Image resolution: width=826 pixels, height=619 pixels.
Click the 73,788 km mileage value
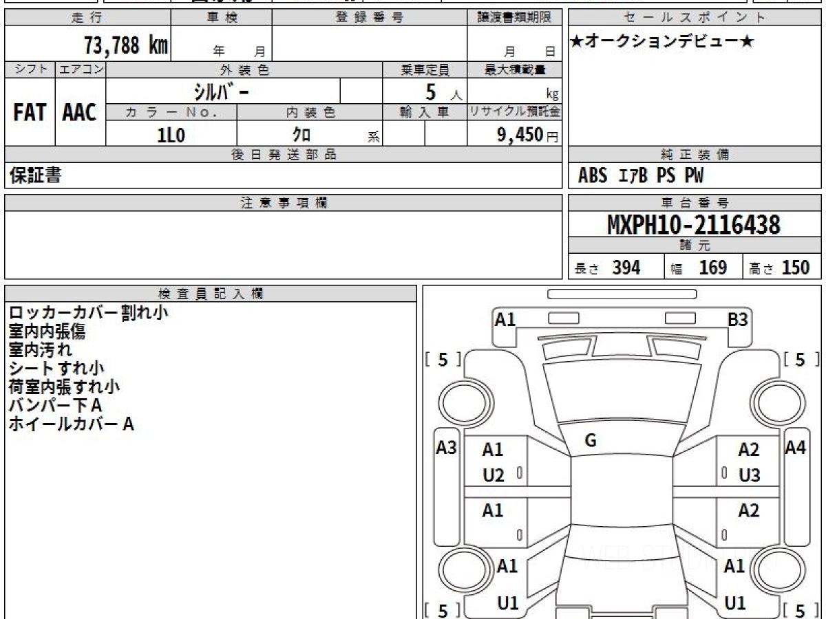point(126,45)
